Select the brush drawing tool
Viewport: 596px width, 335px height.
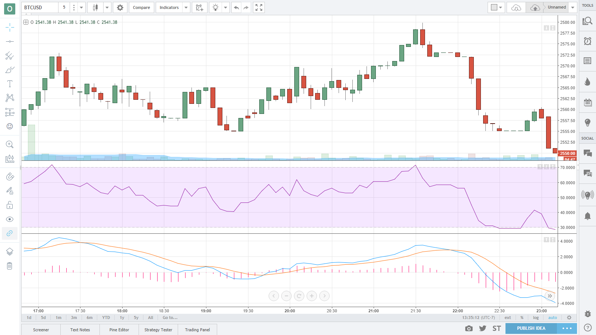click(10, 70)
